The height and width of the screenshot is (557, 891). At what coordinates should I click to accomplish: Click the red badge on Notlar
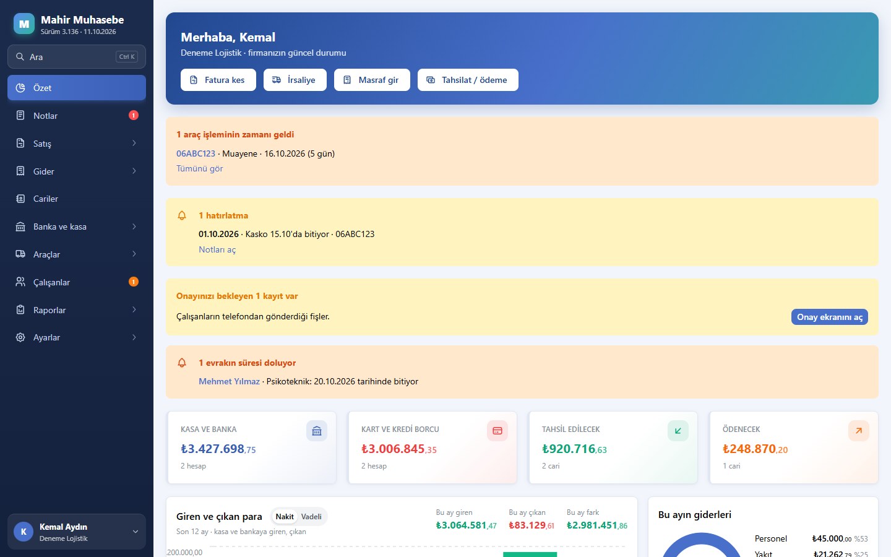[134, 115]
